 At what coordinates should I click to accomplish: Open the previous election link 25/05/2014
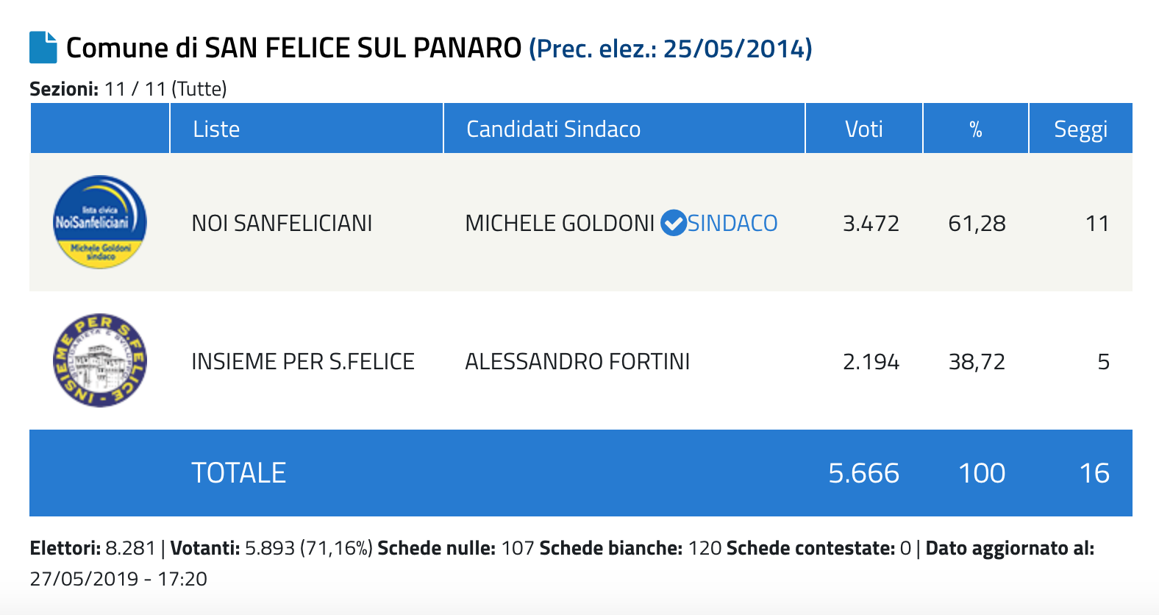[670, 49]
